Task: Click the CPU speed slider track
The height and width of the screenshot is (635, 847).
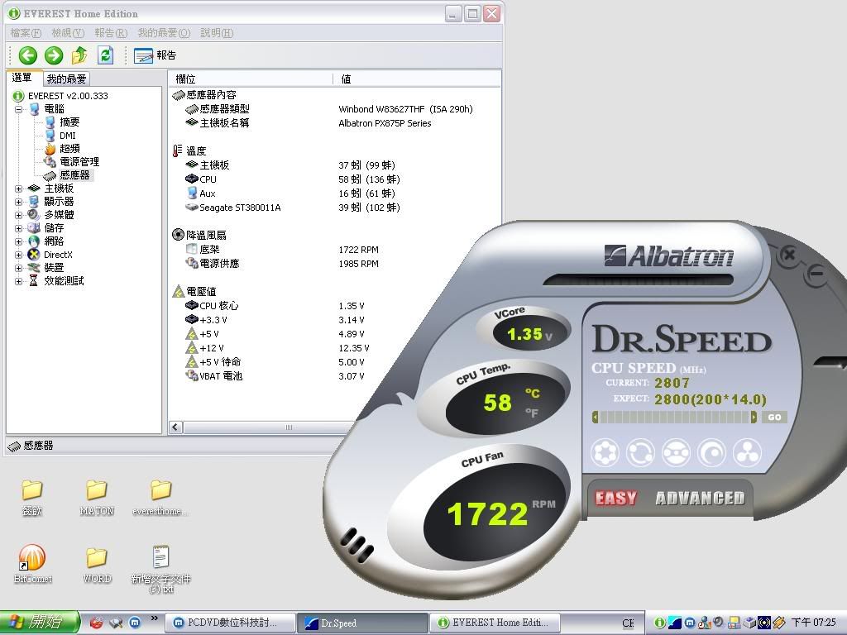Action: (674, 417)
